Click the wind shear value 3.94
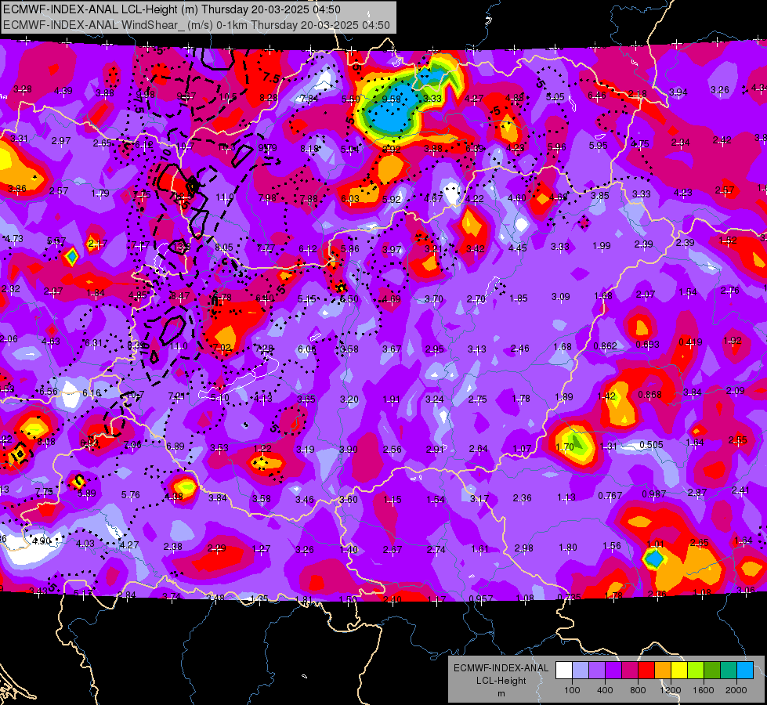 [678, 92]
